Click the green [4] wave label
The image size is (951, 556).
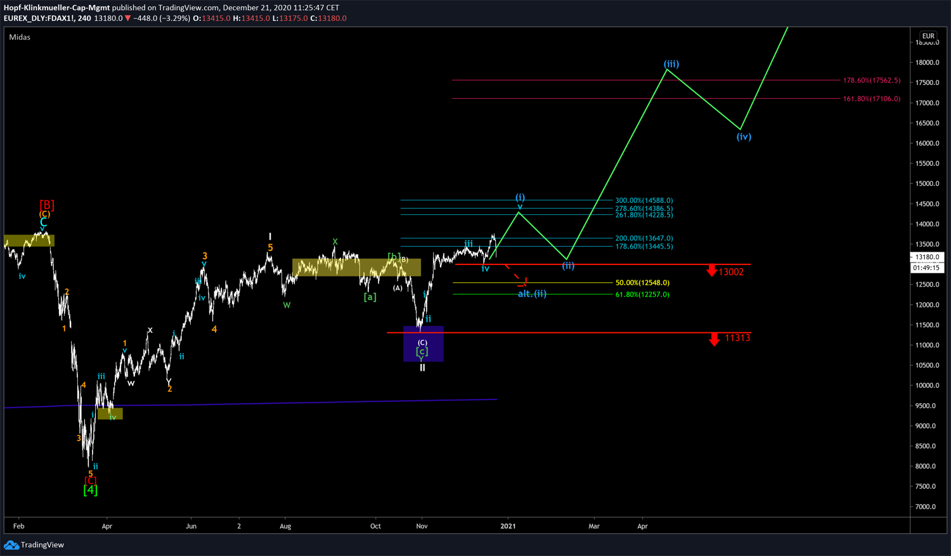91,490
